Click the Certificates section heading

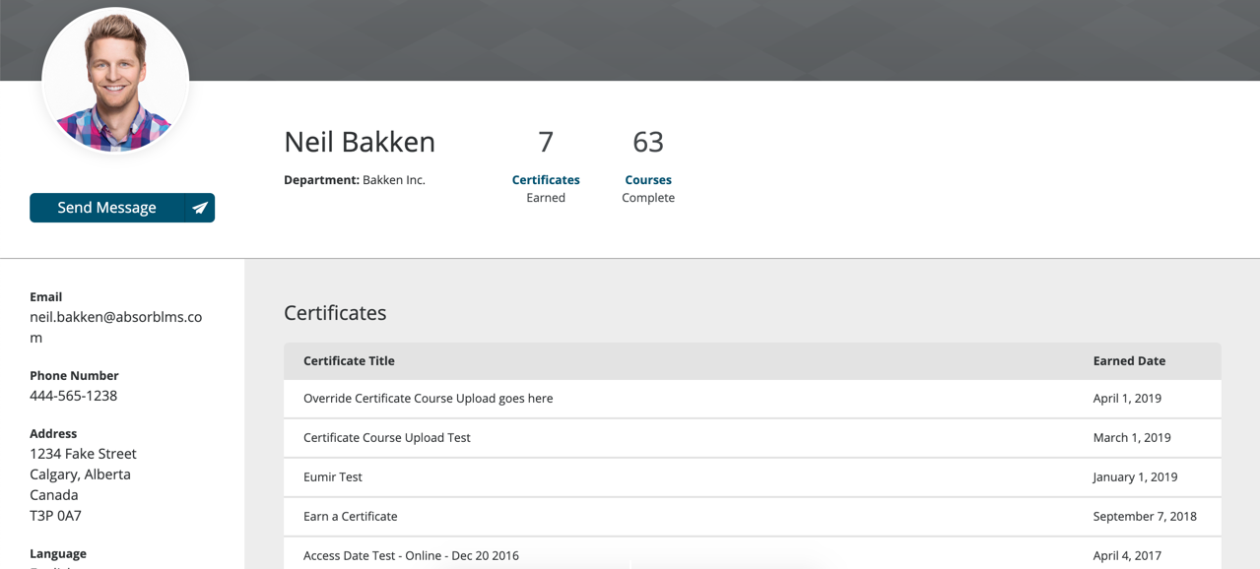(335, 313)
